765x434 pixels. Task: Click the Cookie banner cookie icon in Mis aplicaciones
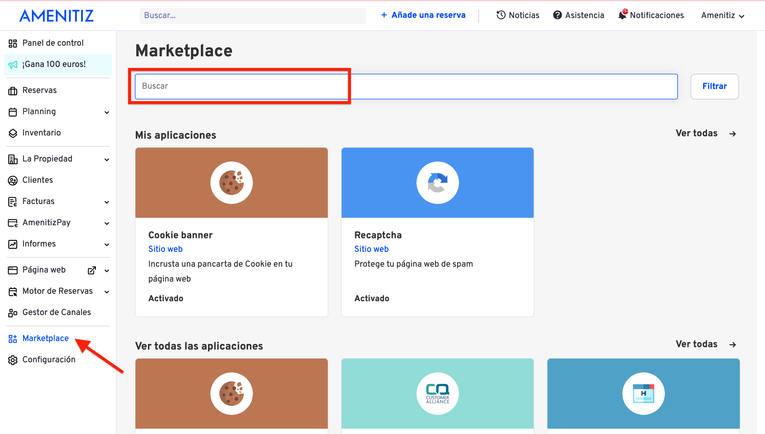coord(232,183)
